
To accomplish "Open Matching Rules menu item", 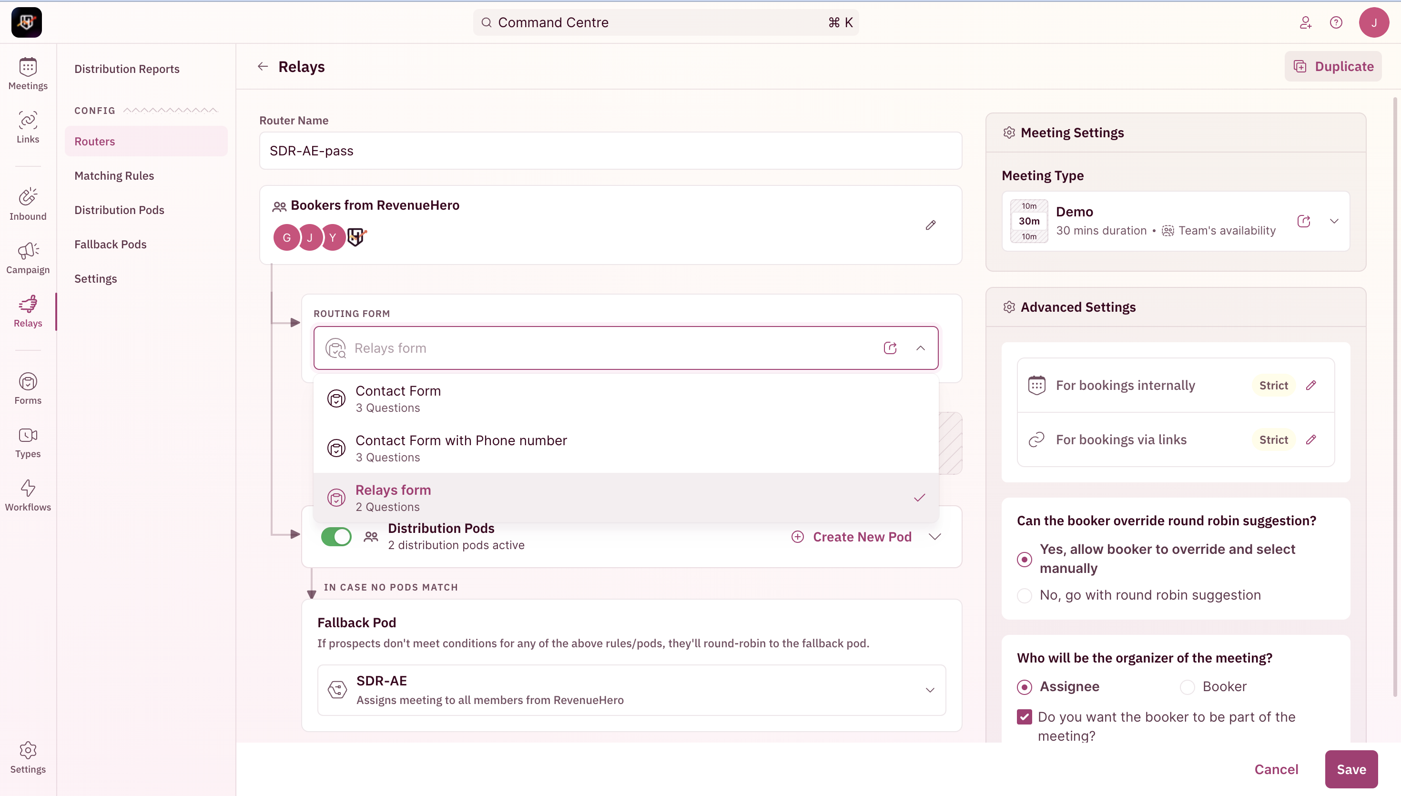I will click(114, 175).
